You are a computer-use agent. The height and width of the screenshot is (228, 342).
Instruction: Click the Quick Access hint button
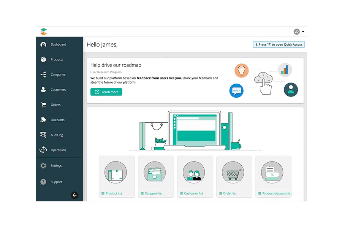point(279,44)
